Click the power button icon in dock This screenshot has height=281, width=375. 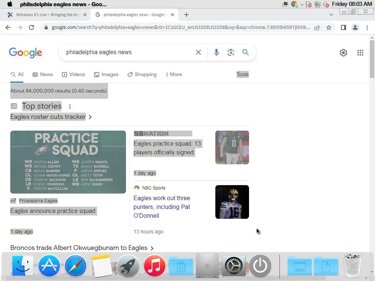(260, 266)
